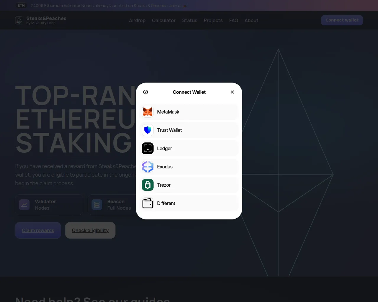
Task: Click the ETH badge in top banner
Action: (21, 6)
